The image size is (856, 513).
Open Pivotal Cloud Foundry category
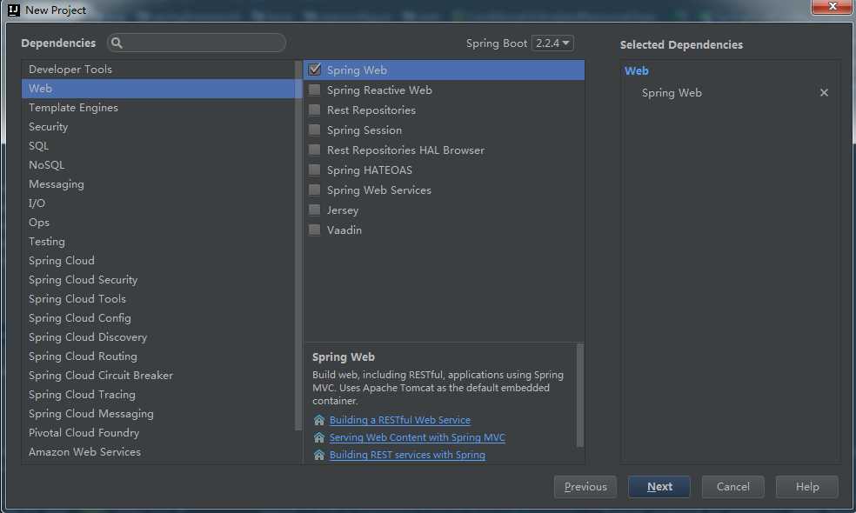coord(158,432)
